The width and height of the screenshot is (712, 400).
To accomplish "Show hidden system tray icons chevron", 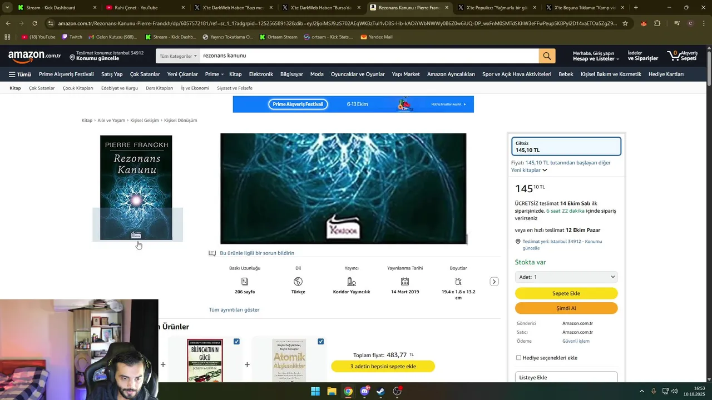I will tap(641, 391).
